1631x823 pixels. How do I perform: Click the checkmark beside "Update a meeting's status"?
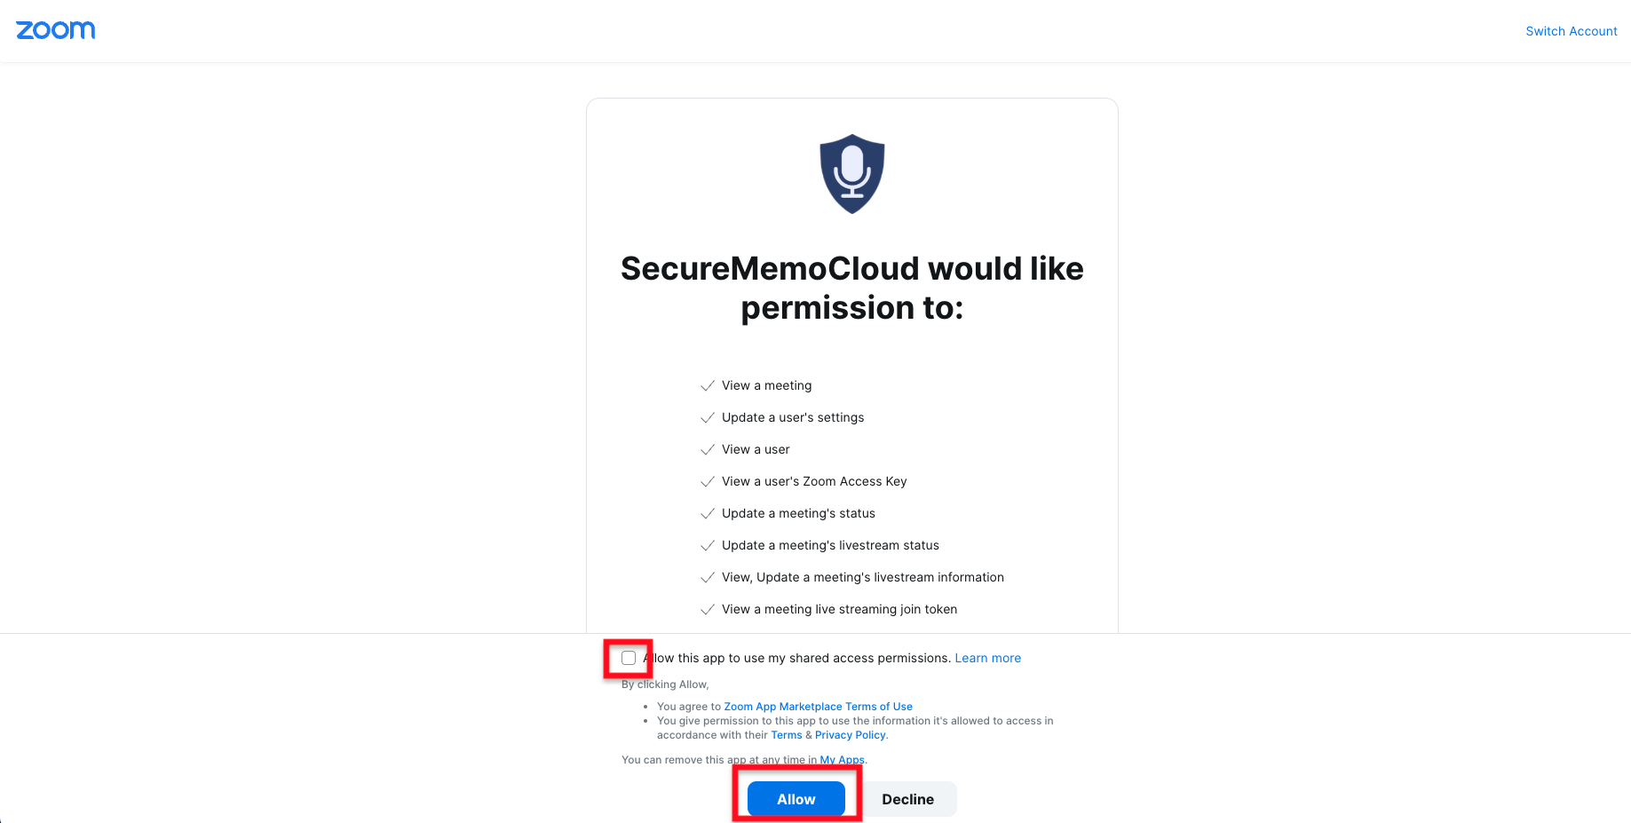pyautogui.click(x=708, y=513)
